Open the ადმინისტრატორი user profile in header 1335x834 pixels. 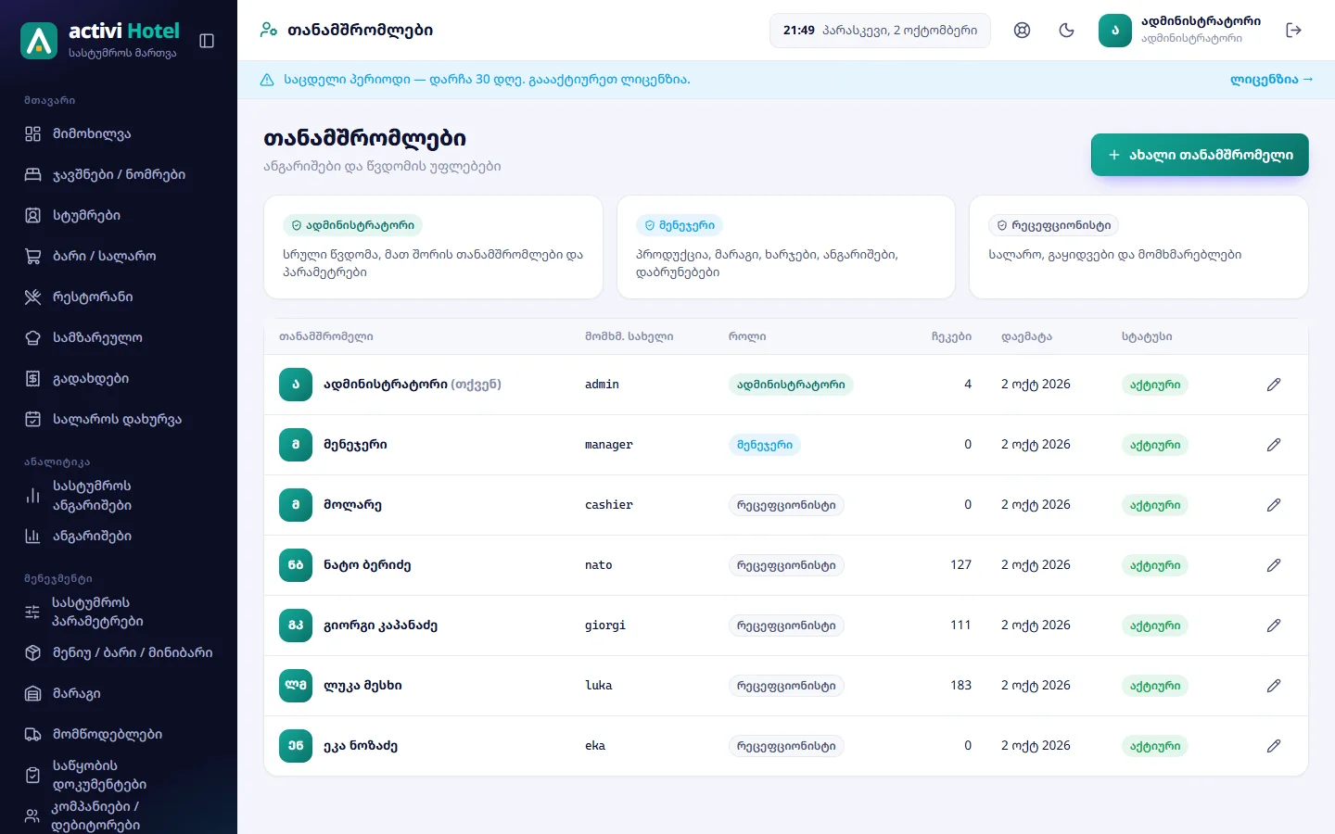pyautogui.click(x=1180, y=31)
